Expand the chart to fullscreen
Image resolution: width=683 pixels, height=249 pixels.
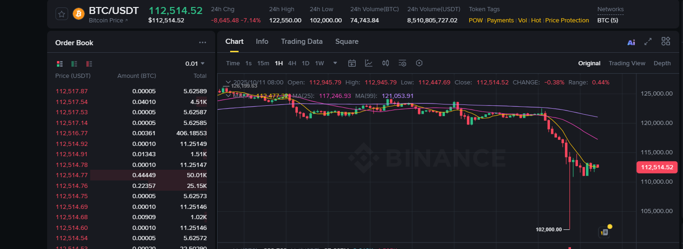(648, 41)
